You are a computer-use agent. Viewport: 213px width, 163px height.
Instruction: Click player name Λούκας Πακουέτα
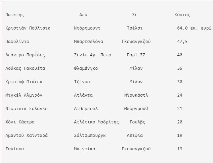click(25, 68)
